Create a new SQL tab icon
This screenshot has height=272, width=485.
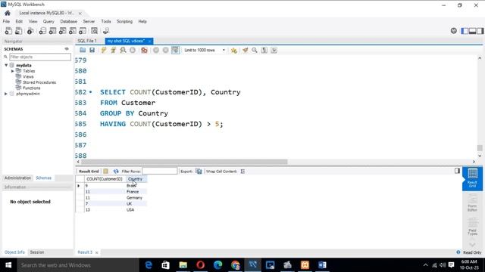pos(8,31)
